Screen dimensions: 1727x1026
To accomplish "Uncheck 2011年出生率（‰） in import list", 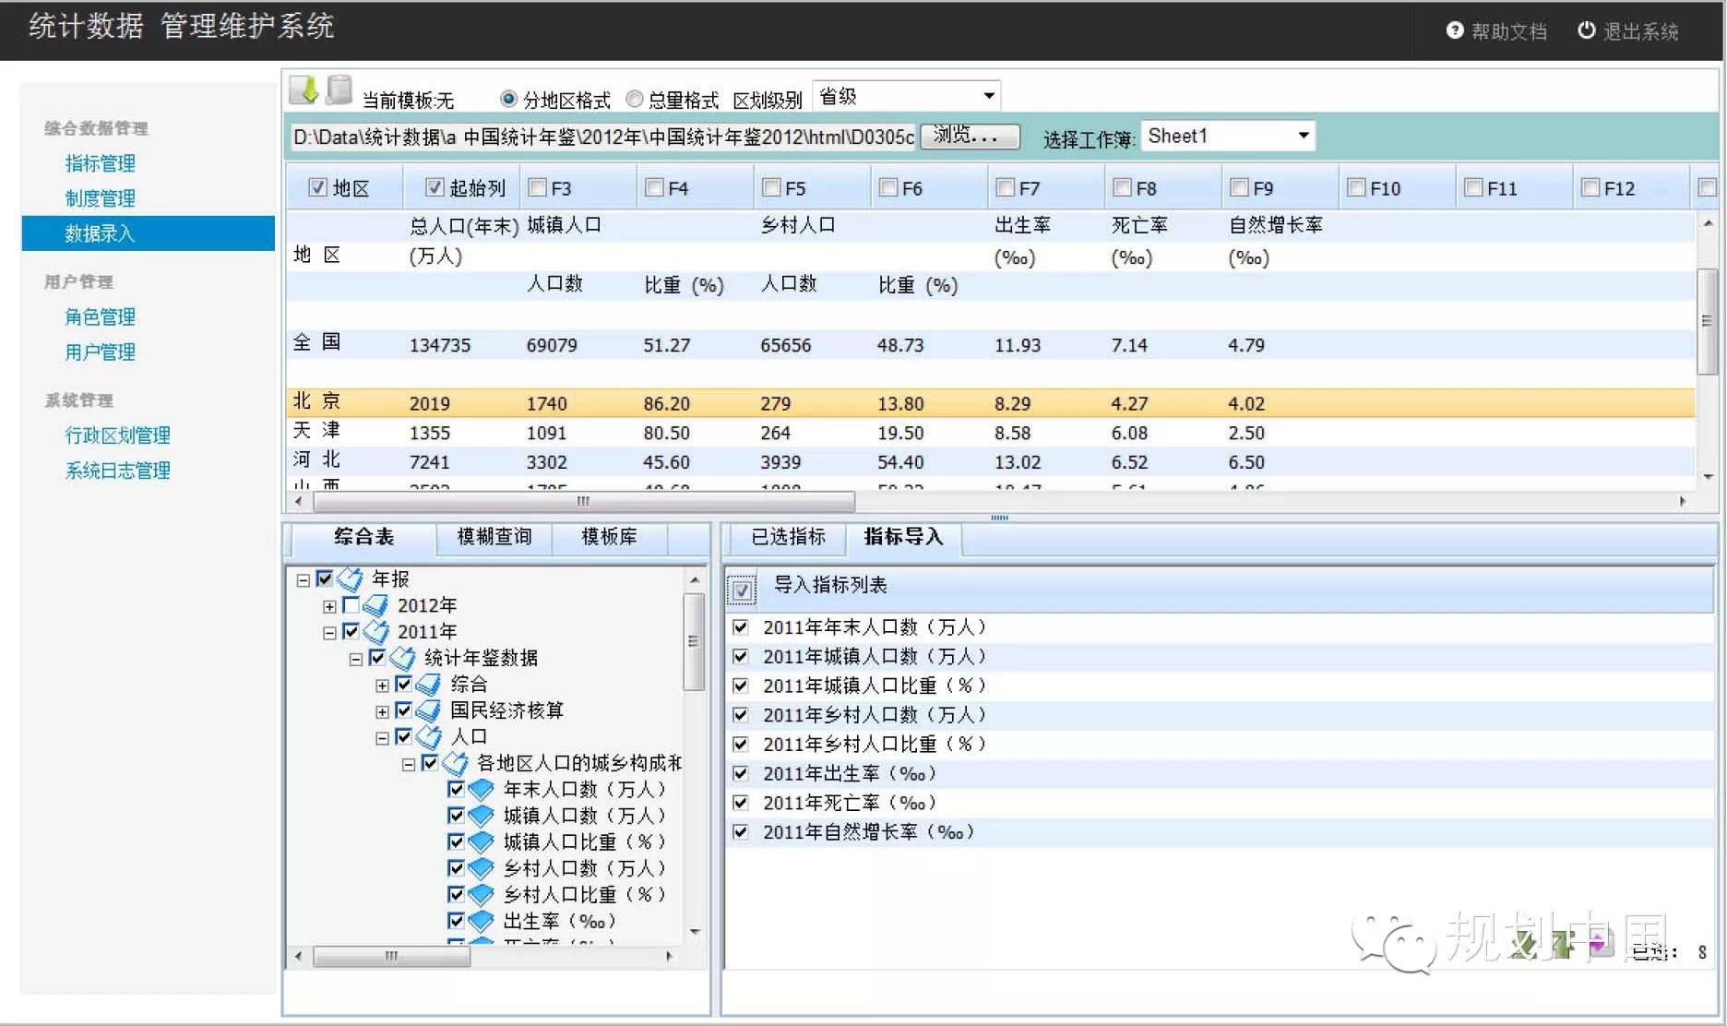I will [x=740, y=773].
